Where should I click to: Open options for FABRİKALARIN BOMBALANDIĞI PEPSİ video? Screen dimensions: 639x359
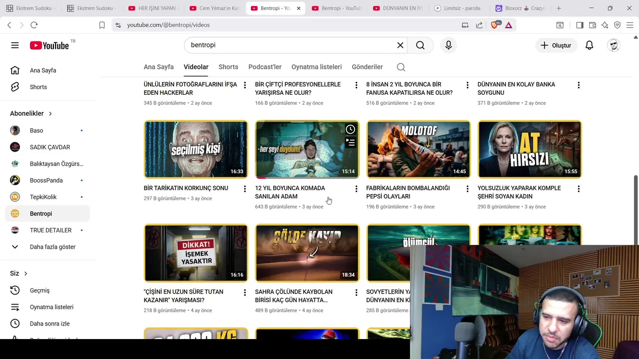[x=467, y=189]
